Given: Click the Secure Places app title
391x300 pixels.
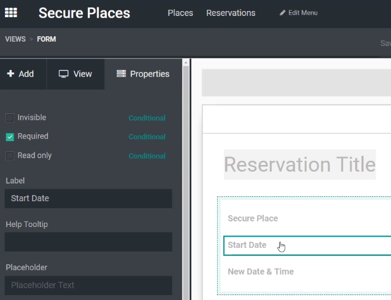Looking at the screenshot, I should point(84,13).
